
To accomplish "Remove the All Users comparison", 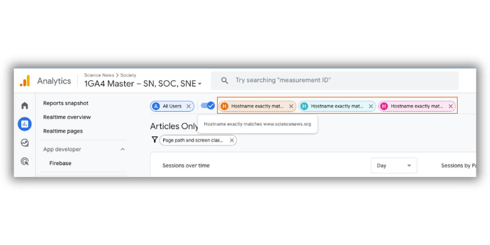I will coord(188,106).
